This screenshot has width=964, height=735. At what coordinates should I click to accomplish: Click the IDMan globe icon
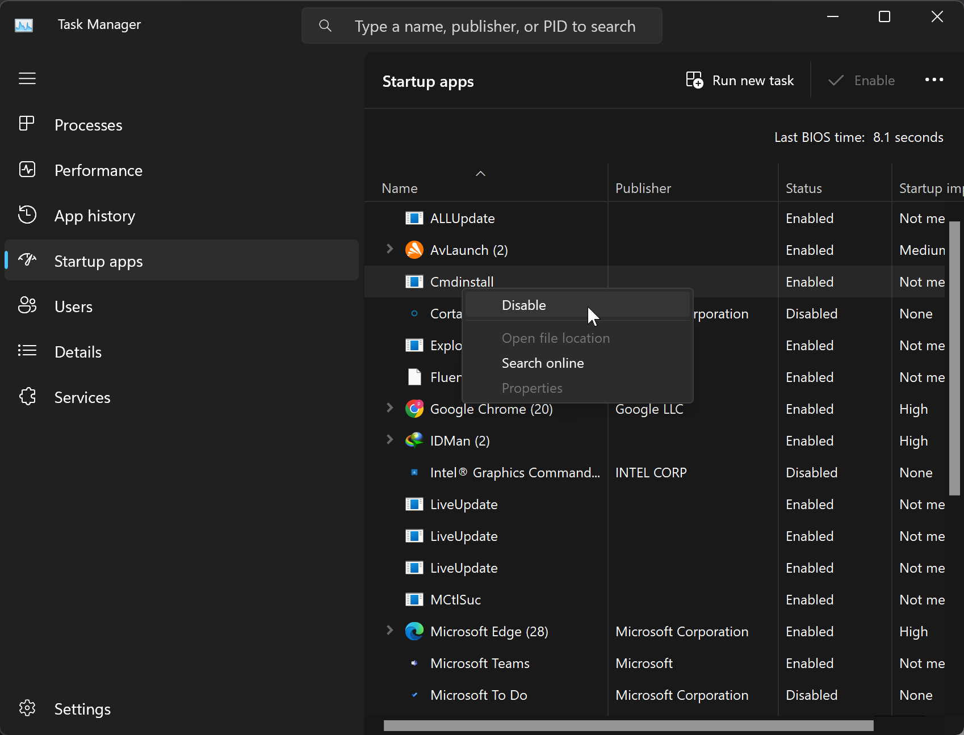tap(414, 440)
